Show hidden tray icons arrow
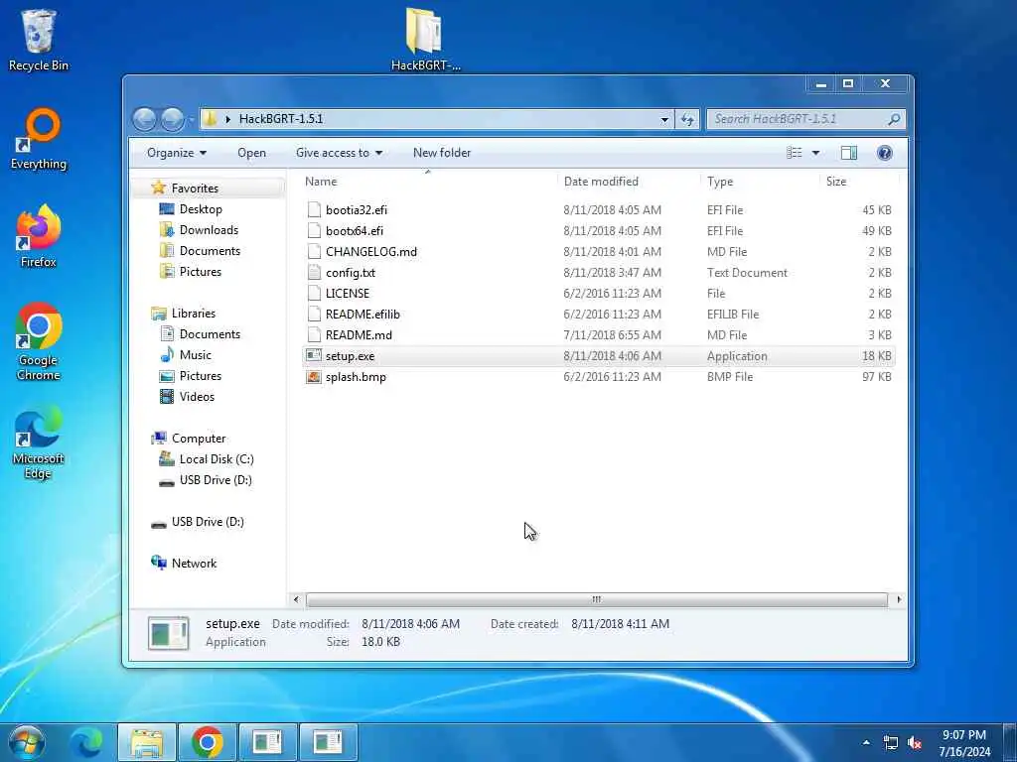This screenshot has width=1017, height=762. pyautogui.click(x=866, y=742)
